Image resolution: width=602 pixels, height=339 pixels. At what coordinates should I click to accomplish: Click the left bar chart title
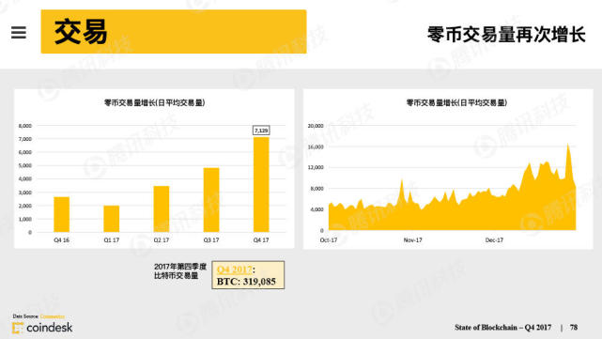154,103
